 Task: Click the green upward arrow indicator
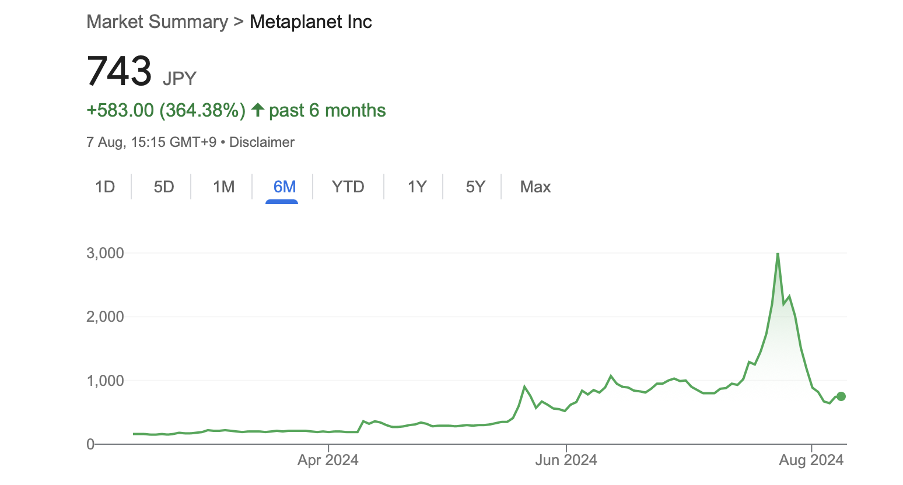click(257, 110)
